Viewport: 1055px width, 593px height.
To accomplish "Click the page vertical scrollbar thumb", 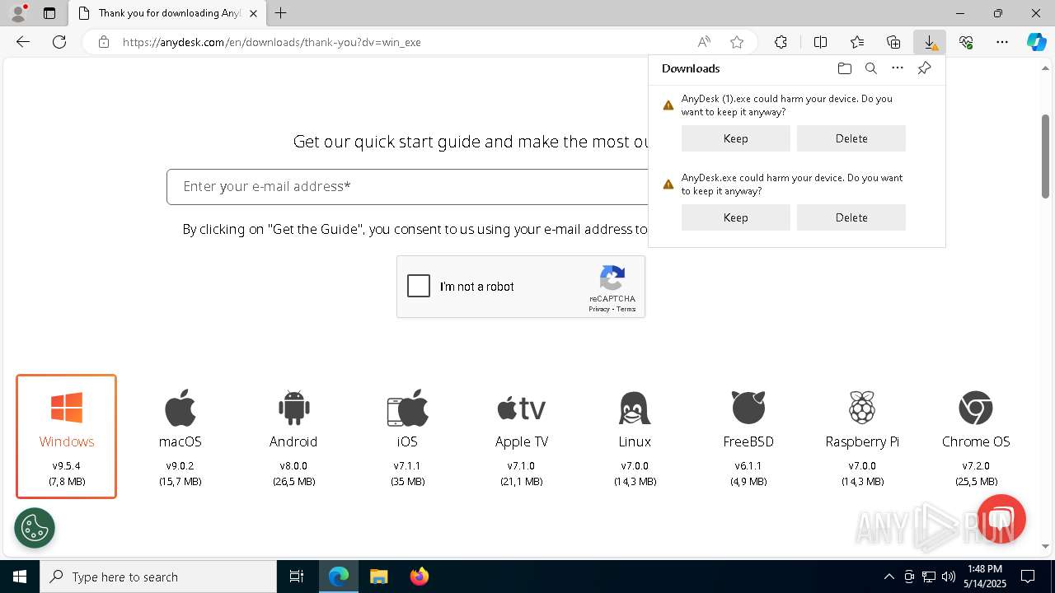I will tap(1046, 156).
